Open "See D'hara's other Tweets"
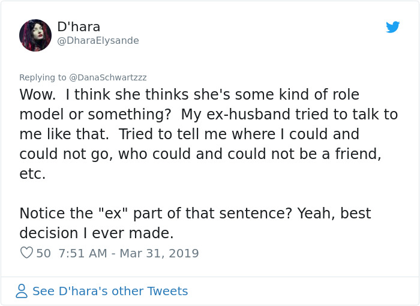 point(110,291)
